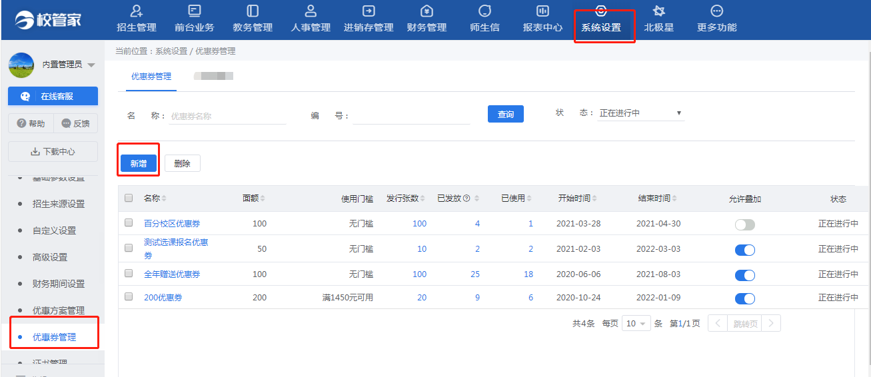Open 报表中心 module icon
The image size is (871, 377).
tap(542, 11)
